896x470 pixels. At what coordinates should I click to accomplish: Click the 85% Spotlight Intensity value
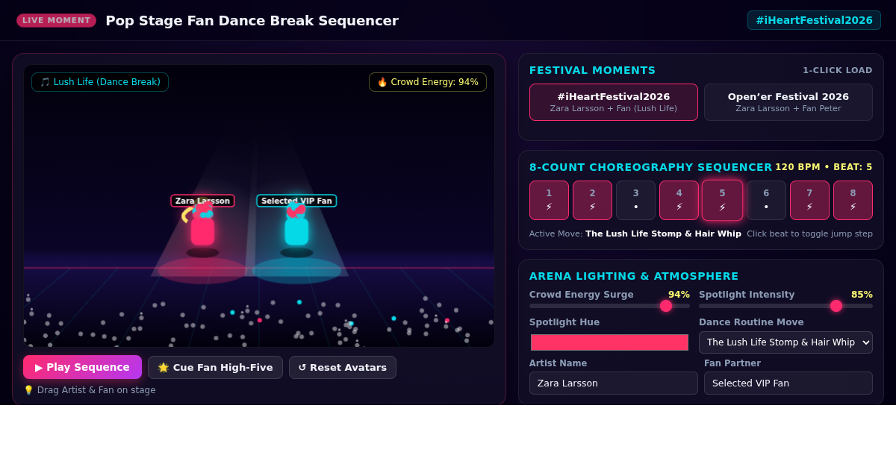[x=862, y=295]
